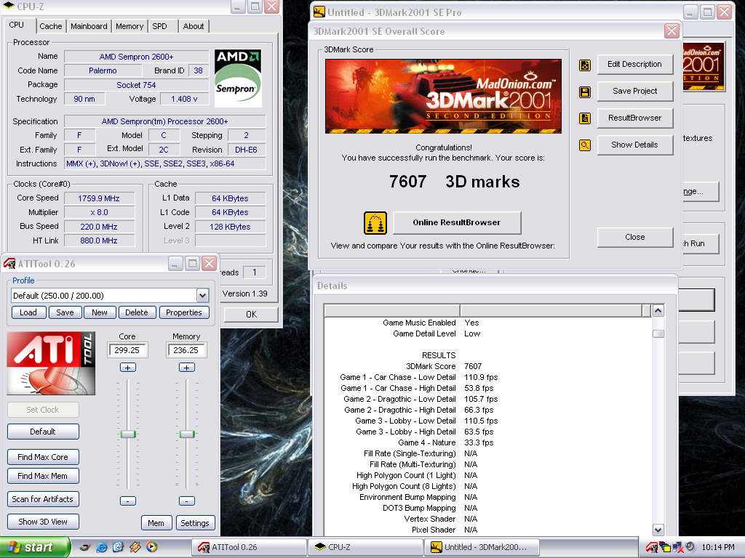
Task: Click the Core clock value field
Action: [128, 350]
